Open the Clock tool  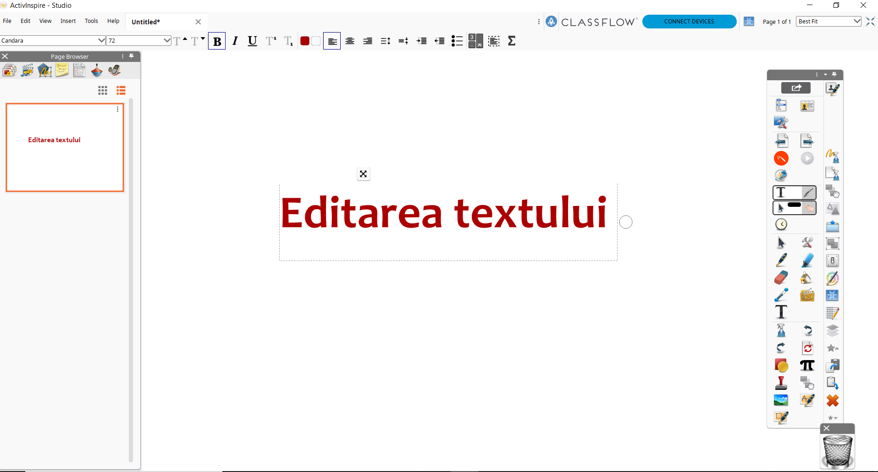coord(781,224)
